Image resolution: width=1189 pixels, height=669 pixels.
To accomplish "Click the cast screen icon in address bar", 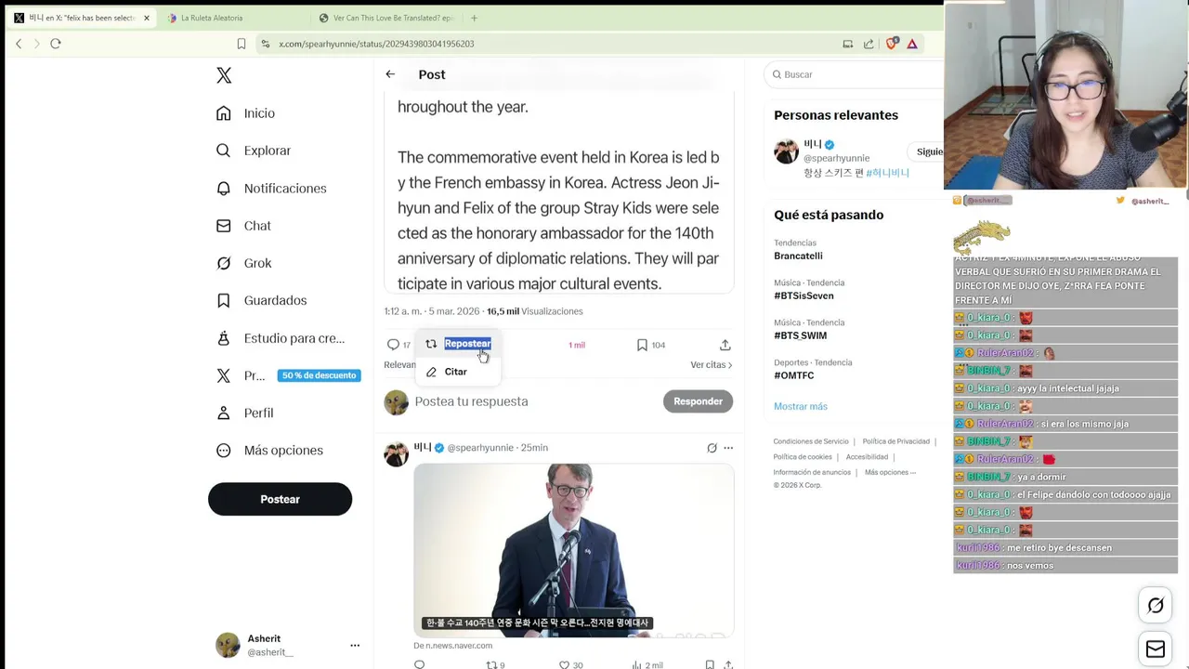I will [847, 44].
